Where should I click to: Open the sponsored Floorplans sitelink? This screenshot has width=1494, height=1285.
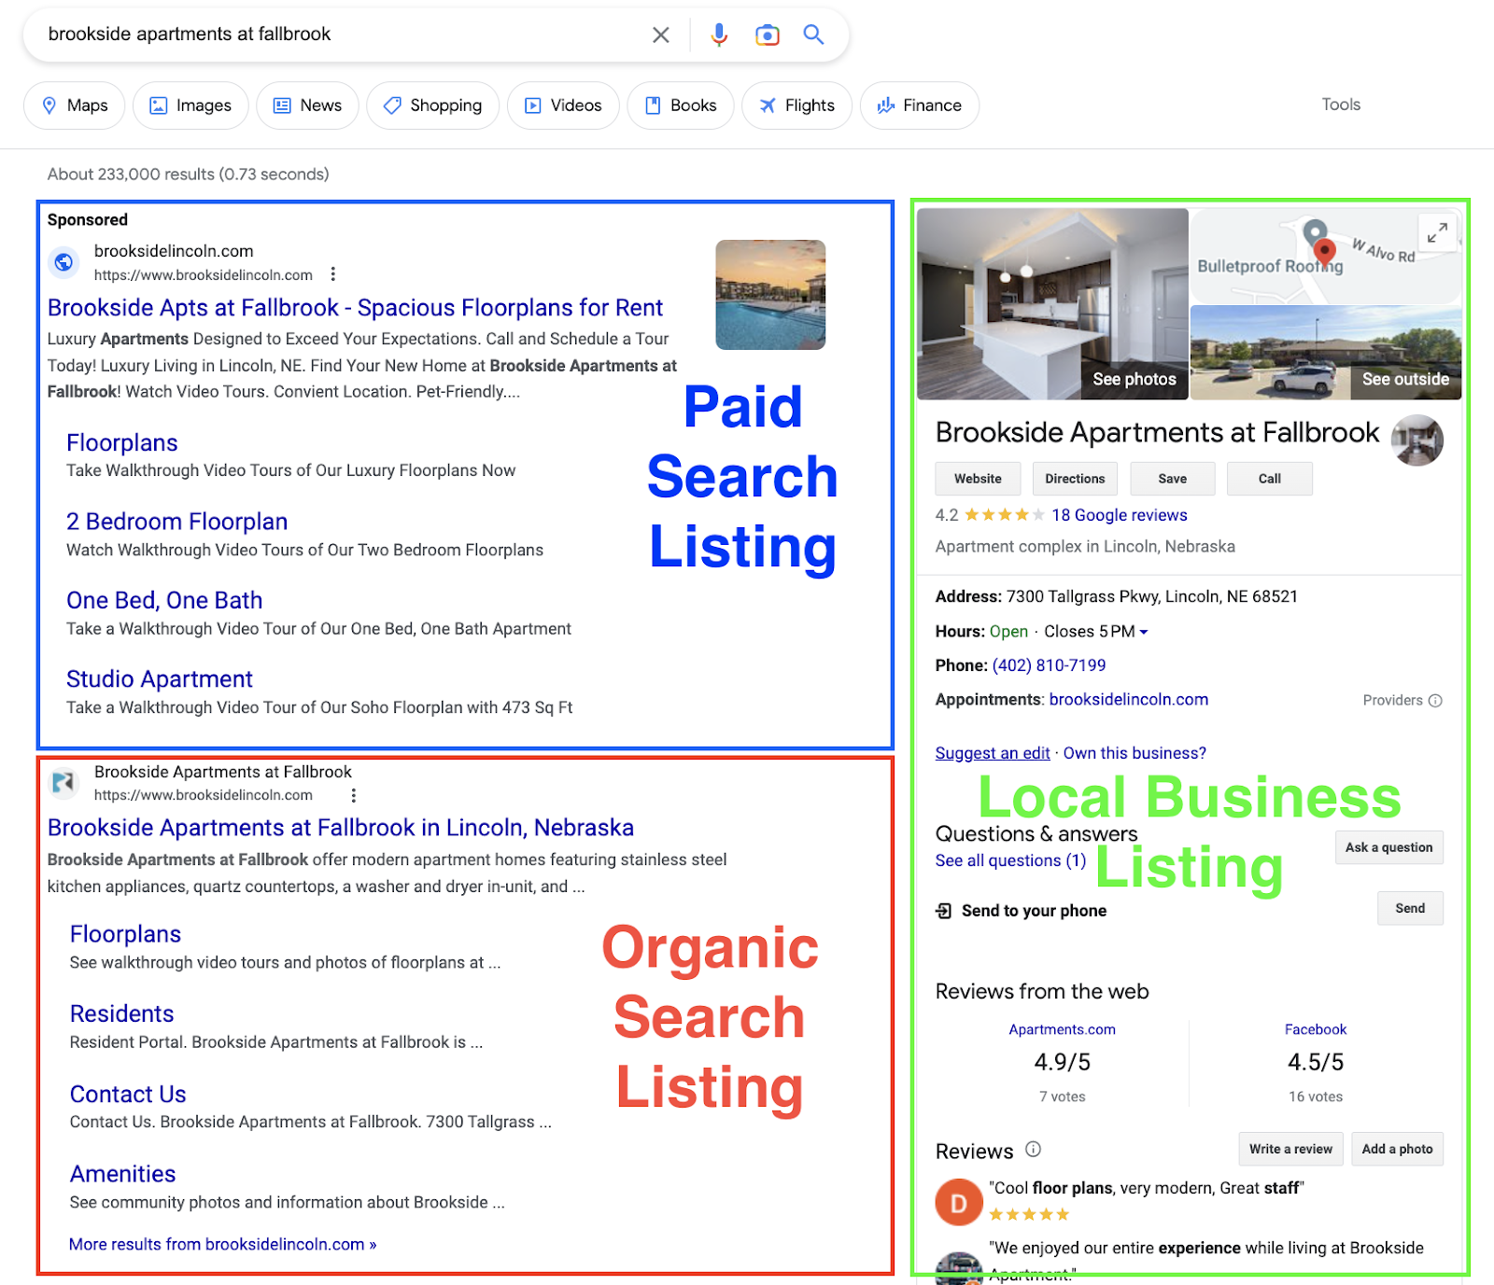[121, 443]
